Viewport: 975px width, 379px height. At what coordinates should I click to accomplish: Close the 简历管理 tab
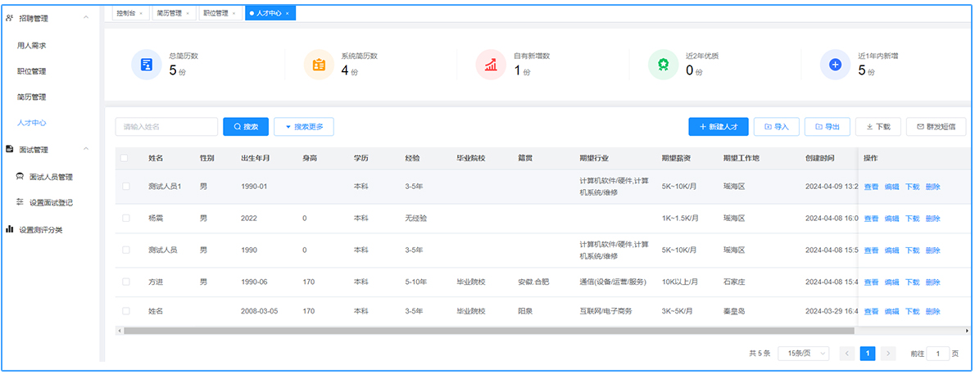187,13
